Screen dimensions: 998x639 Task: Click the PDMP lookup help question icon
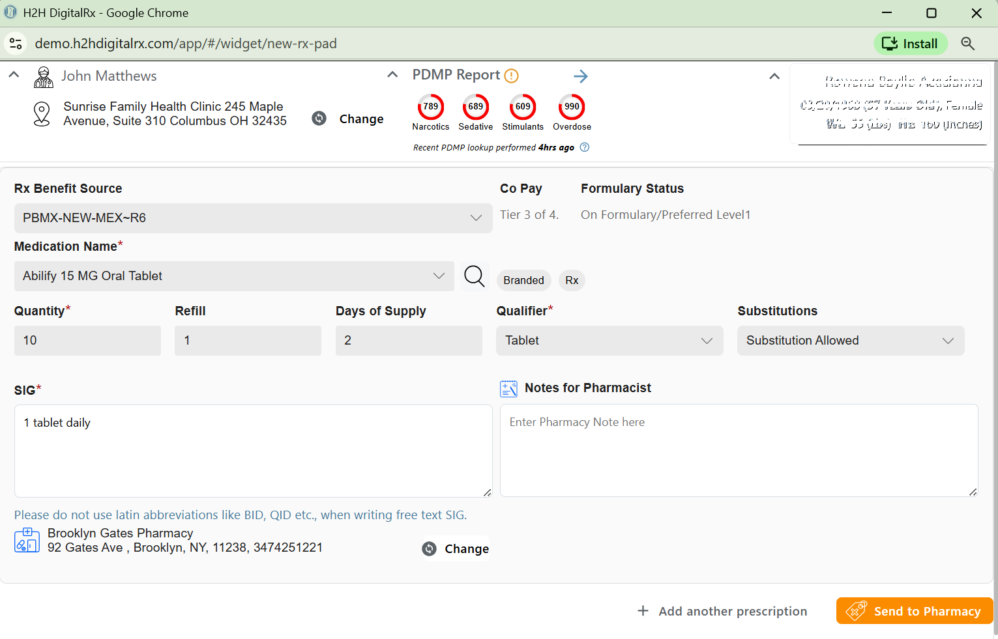[585, 147]
